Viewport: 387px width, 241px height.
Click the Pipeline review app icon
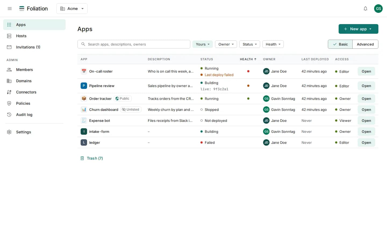[x=84, y=86]
